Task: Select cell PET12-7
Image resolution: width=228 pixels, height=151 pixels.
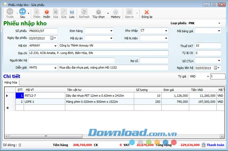Action: (44, 96)
